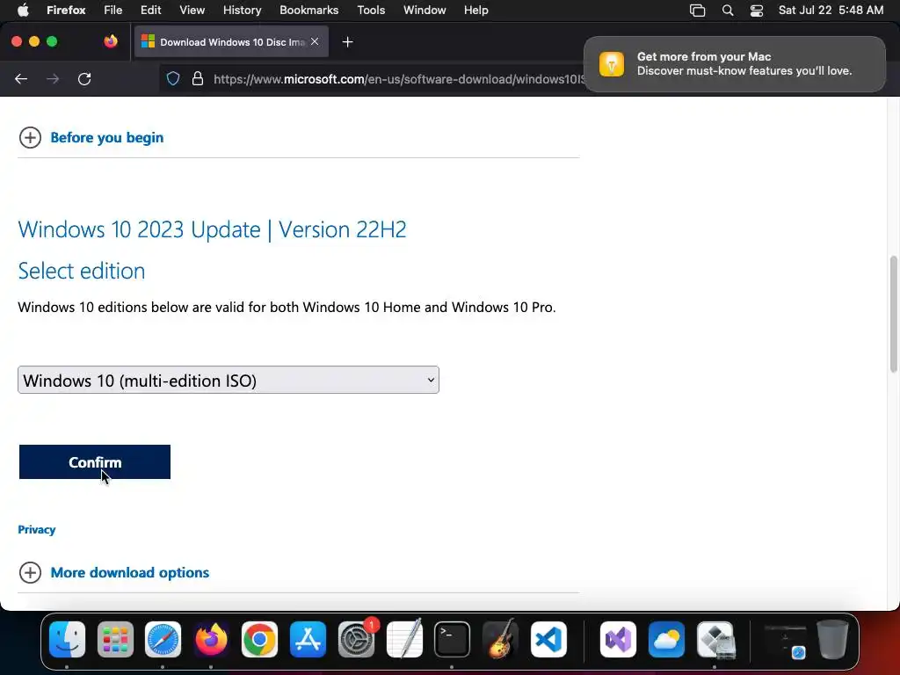Open the Edit menu
This screenshot has width=900, height=675.
151,11
